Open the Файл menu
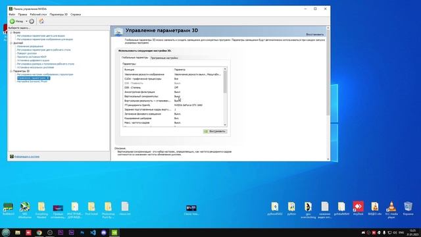Image resolution: width=421 pixels, height=237 pixels. coord(12,14)
